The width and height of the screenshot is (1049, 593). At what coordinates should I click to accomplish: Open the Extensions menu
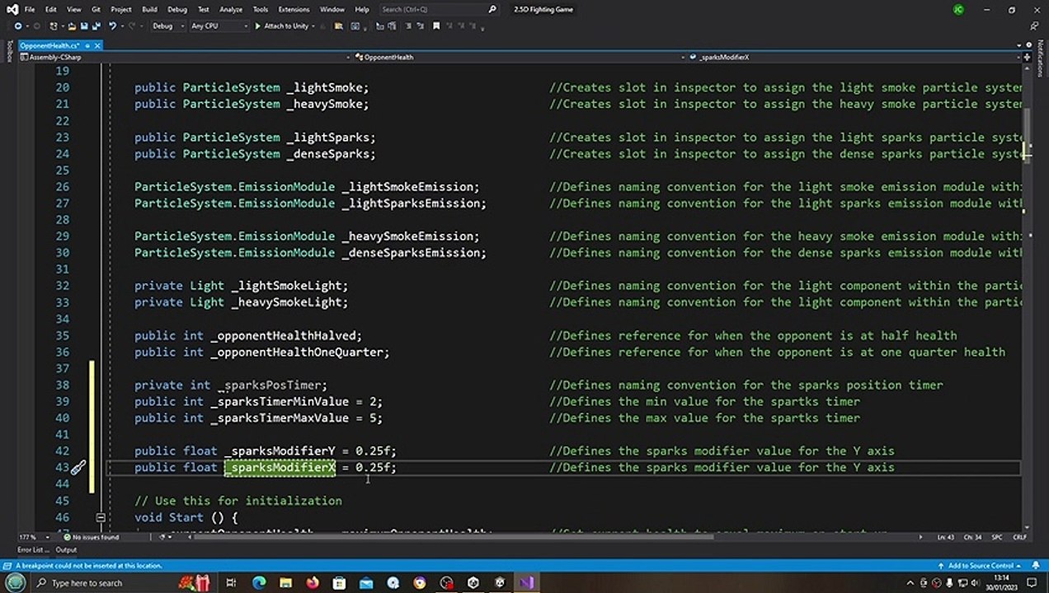coord(294,9)
